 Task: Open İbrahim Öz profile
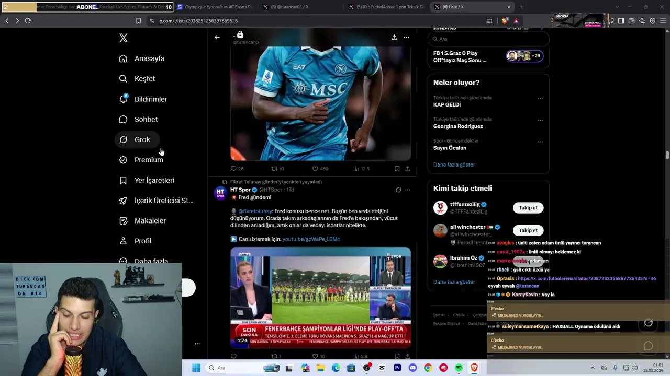pyautogui.click(x=464, y=258)
